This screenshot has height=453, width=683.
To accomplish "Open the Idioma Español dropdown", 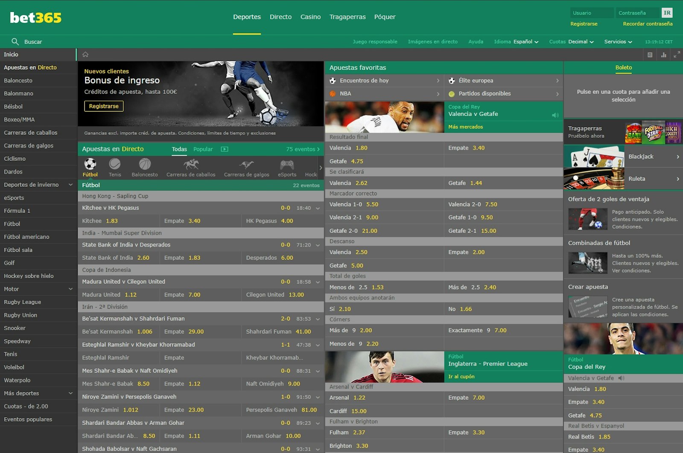I will (525, 42).
